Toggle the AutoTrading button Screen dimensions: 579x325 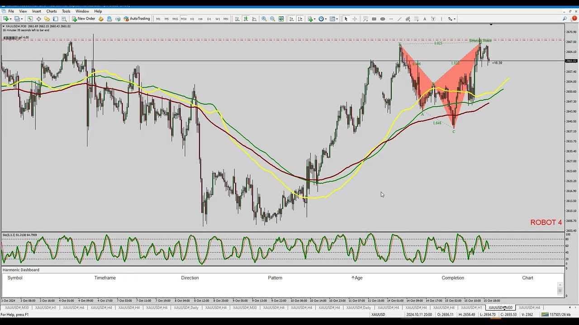137,19
